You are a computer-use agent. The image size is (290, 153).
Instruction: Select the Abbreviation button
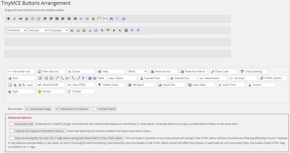pyautogui.click(x=213, y=78)
